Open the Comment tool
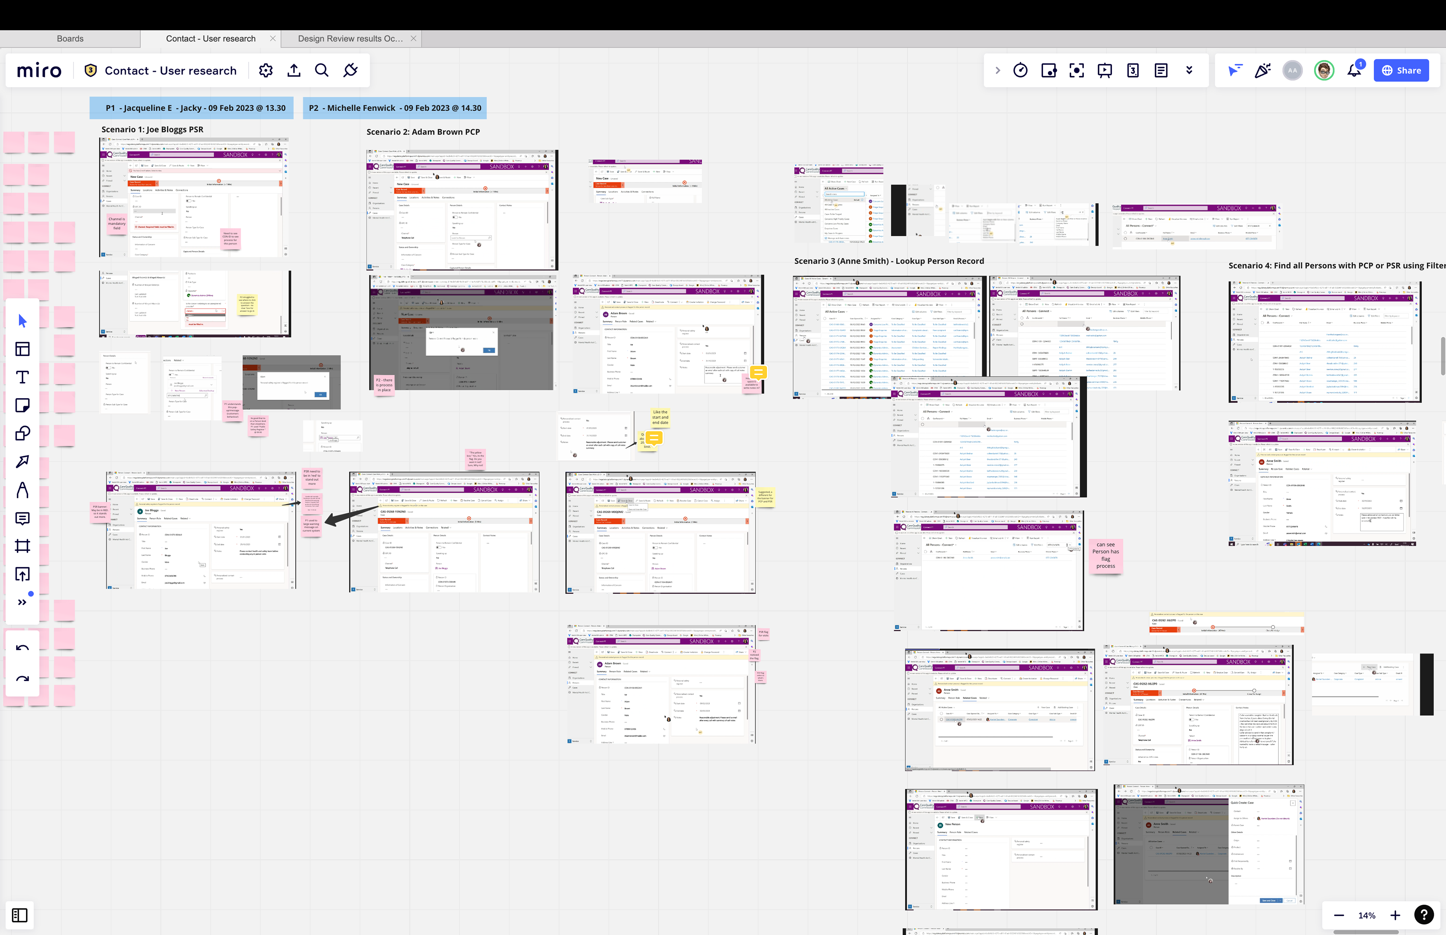The image size is (1446, 935). [x=23, y=518]
